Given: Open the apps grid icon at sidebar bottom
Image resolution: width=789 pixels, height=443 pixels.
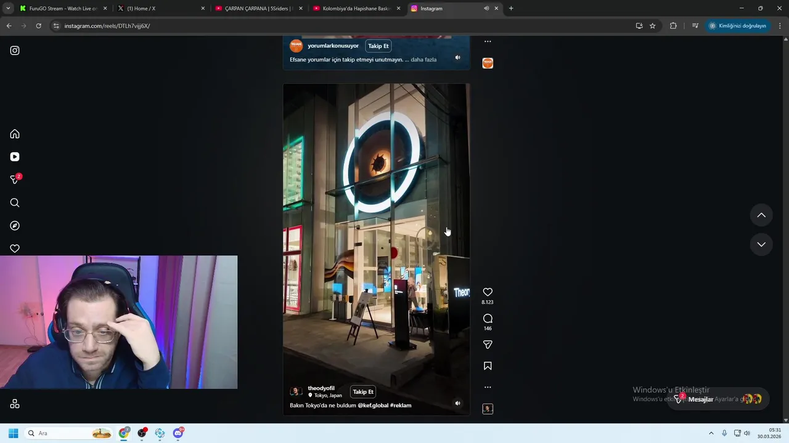Looking at the screenshot, I should point(15,404).
